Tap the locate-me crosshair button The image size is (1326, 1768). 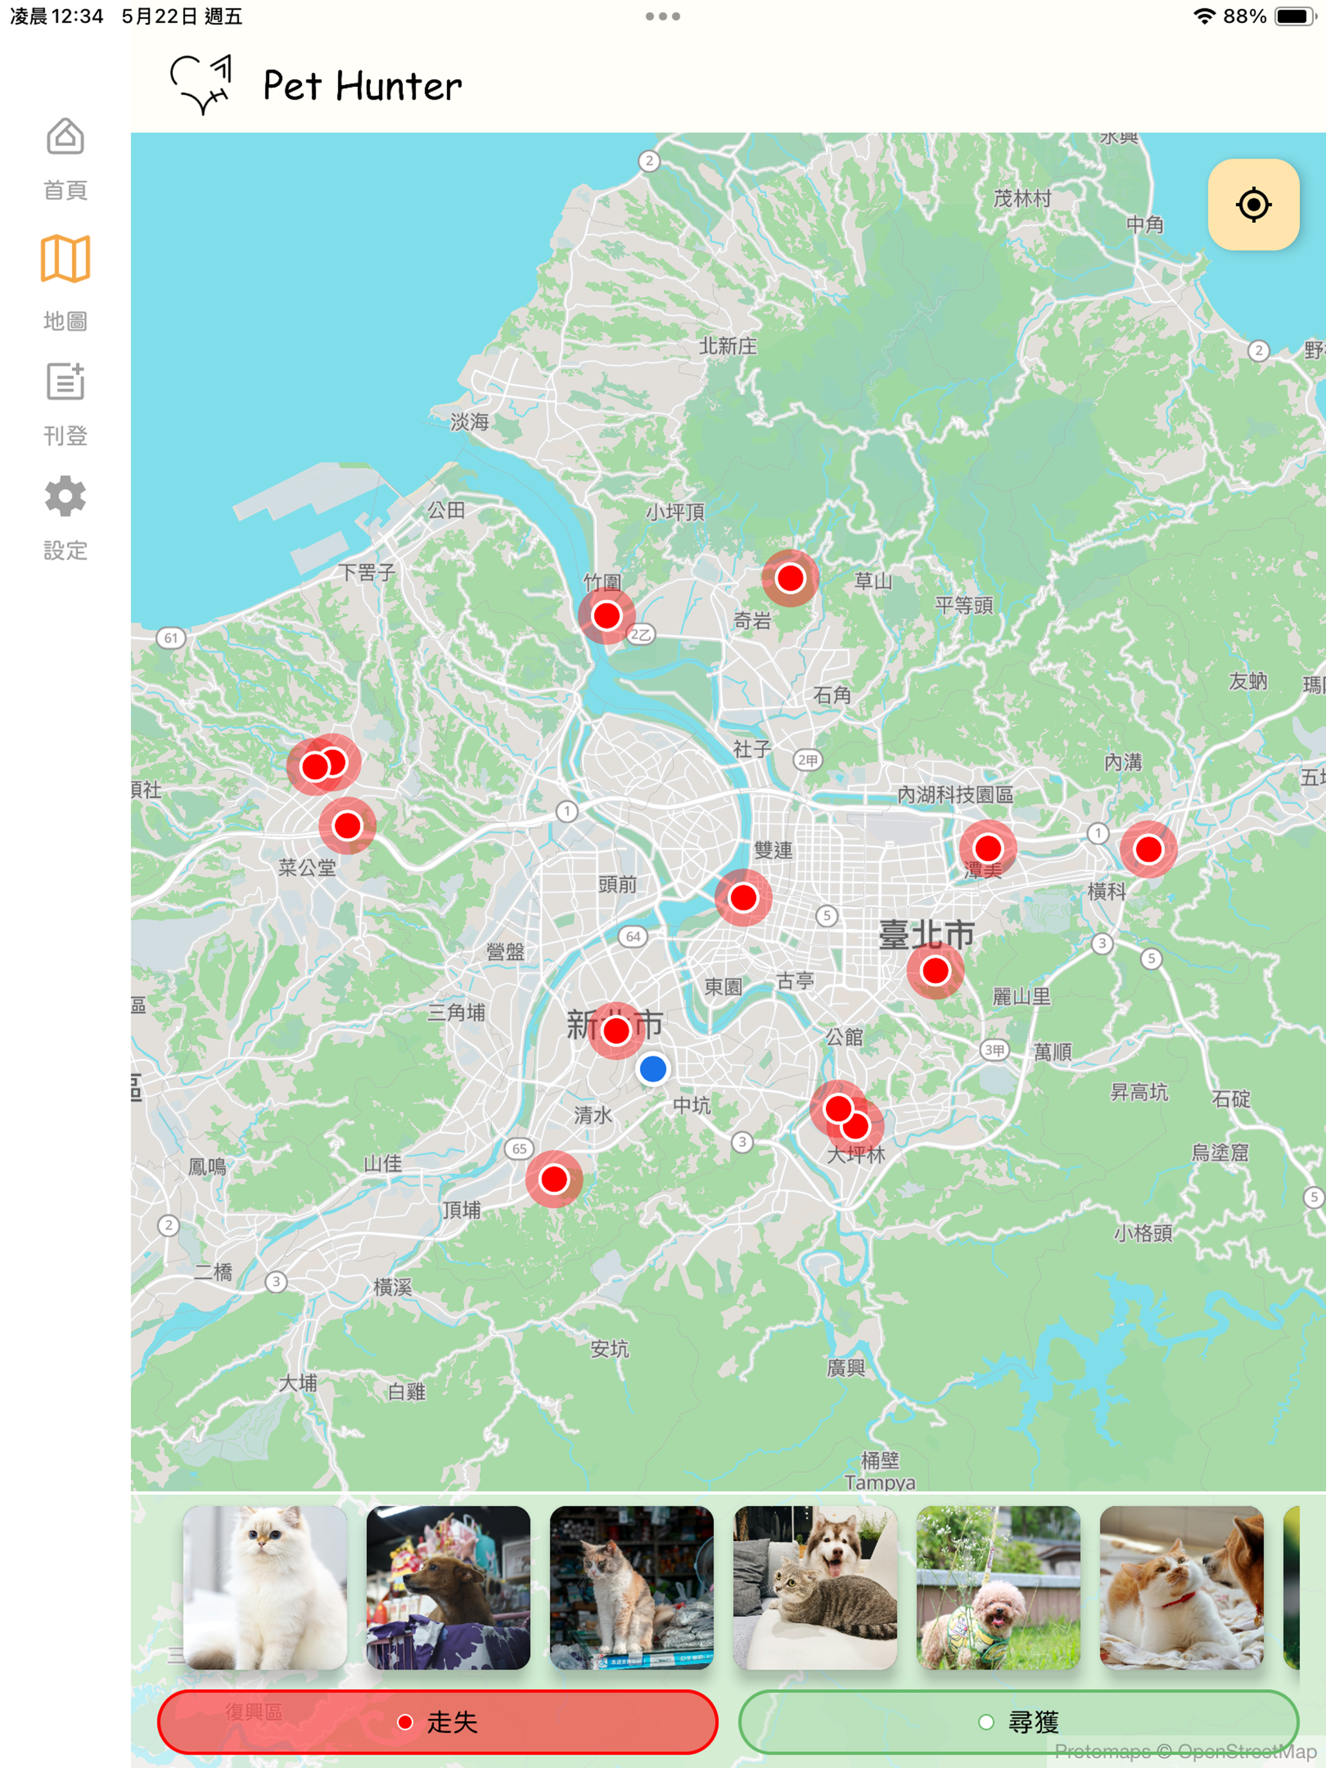(1253, 204)
